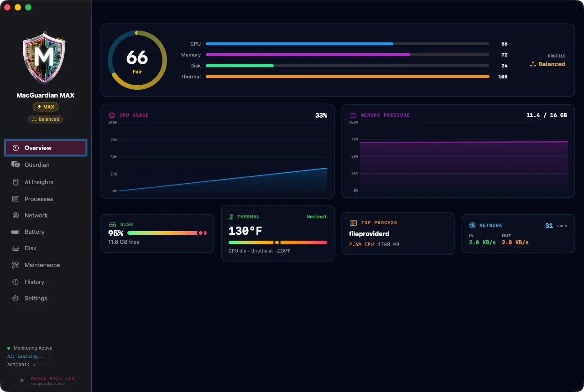Click the Moose Pack Inc logo icon

[22, 381]
